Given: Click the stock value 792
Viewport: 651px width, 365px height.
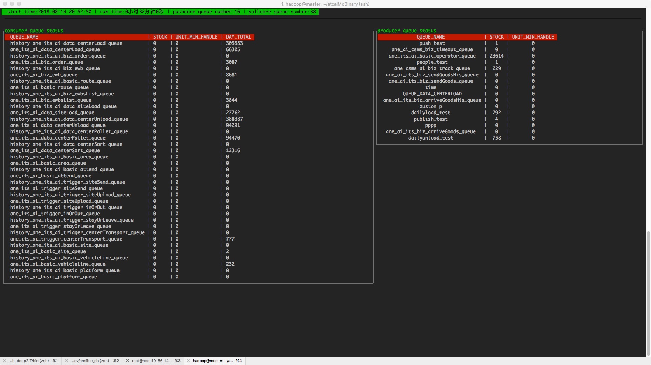Looking at the screenshot, I should click(496, 113).
